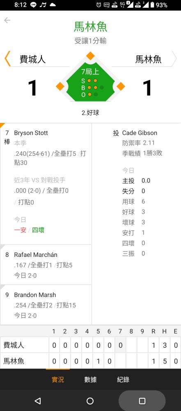Tap the first base diamond marker
The image size is (181, 411).
point(121,86)
